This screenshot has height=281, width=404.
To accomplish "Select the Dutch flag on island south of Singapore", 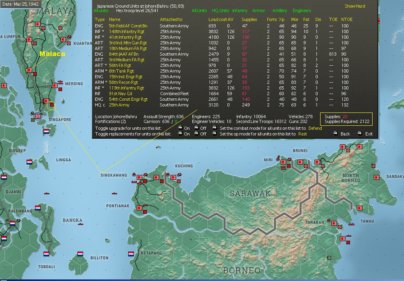I will pos(46,131).
